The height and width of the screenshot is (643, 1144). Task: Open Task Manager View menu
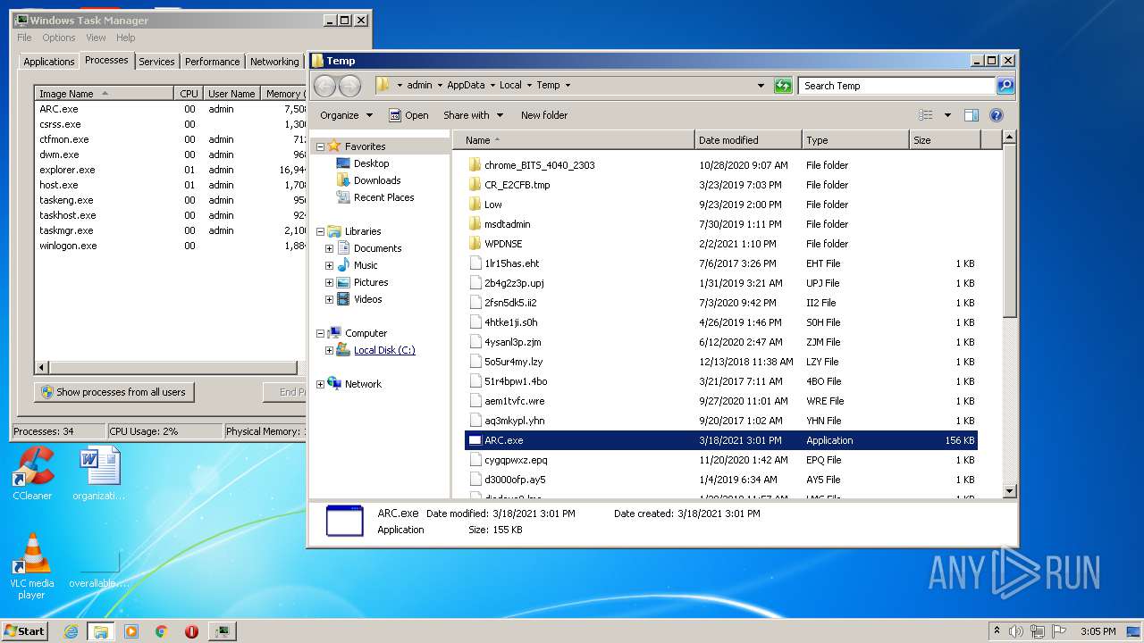pyautogui.click(x=96, y=38)
